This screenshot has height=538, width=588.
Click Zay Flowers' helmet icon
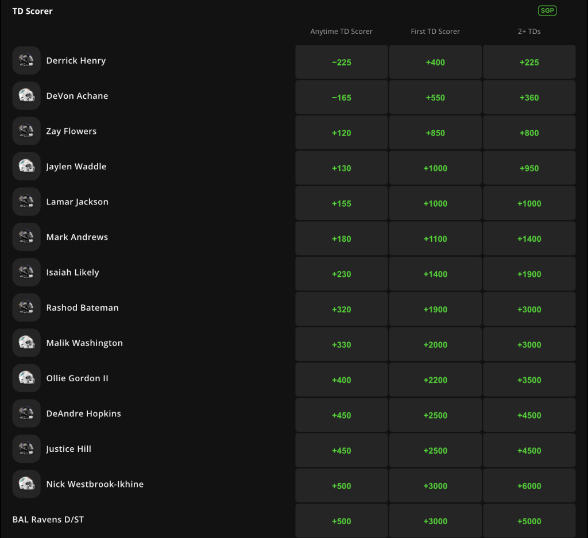(26, 131)
